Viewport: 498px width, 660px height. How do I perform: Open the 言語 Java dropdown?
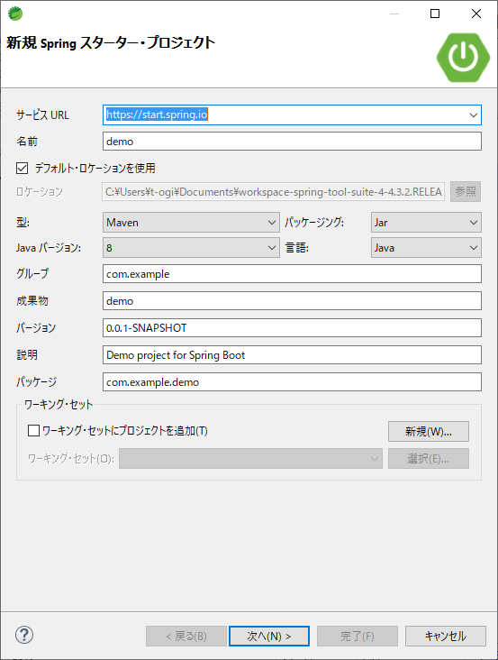tap(426, 247)
